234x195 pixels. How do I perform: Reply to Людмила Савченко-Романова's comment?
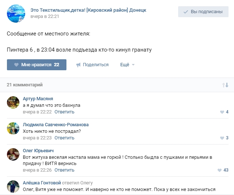click(x=64, y=138)
